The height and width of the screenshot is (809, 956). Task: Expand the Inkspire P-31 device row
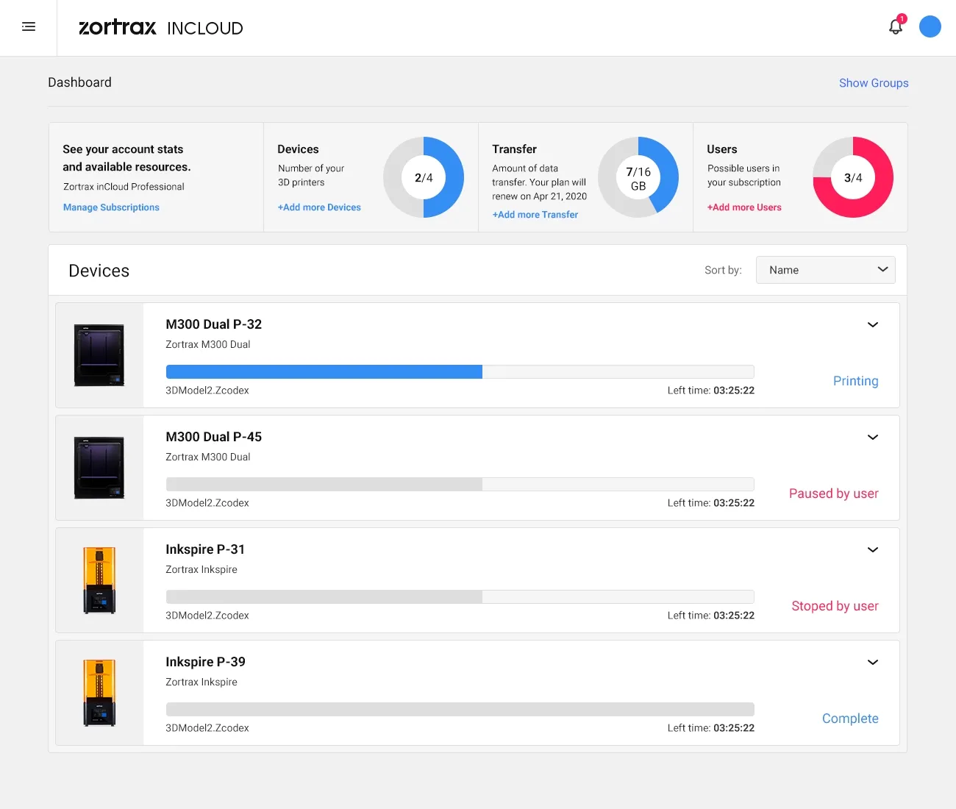click(872, 550)
